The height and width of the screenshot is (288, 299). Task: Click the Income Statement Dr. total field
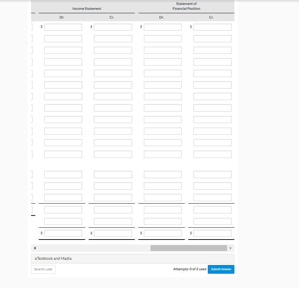pos(63,233)
